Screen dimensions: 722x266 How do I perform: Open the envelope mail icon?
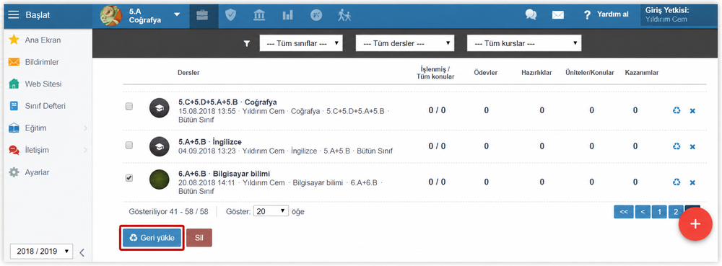[558, 15]
